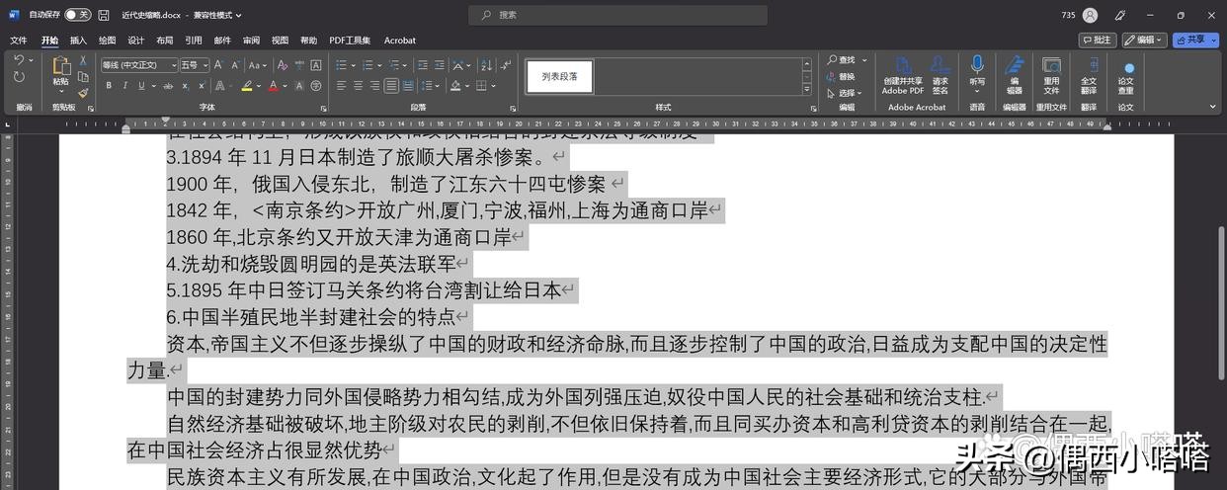Click the Format Painter brush icon
Image resolution: width=1227 pixels, height=490 pixels.
[x=83, y=93]
